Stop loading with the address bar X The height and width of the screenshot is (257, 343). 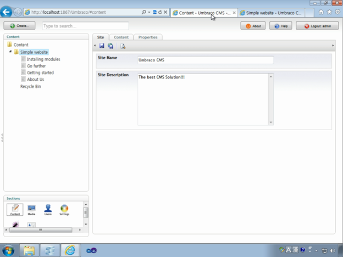[x=165, y=12]
